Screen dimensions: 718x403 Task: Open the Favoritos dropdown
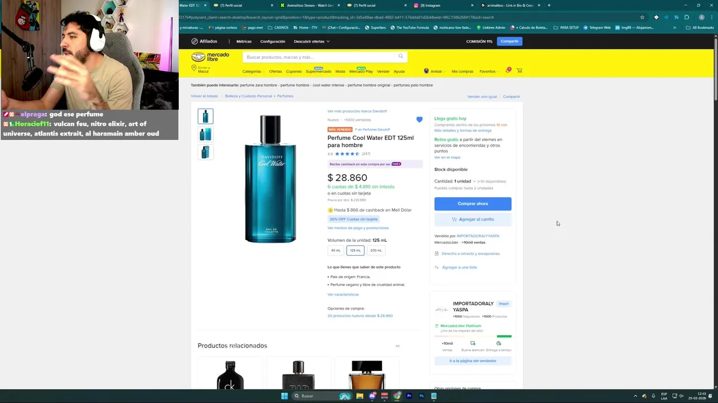pyautogui.click(x=489, y=72)
